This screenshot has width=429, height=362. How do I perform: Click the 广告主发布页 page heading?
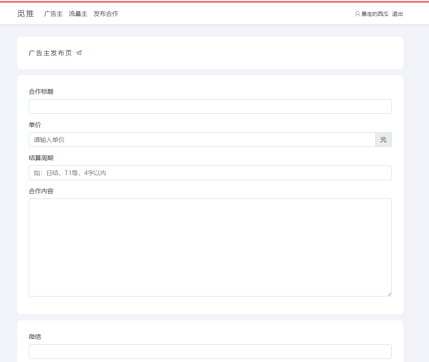(50, 53)
